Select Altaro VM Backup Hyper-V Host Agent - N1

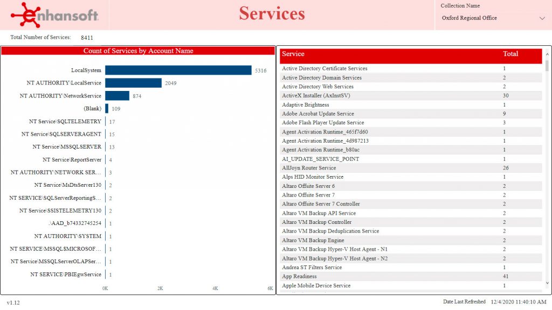click(x=411, y=249)
